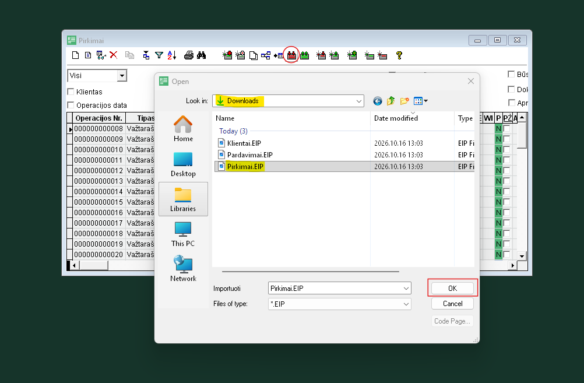
Task: Enable the Klientas checkbox
Action: (71, 92)
